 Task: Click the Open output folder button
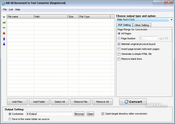(x=90, y=114)
